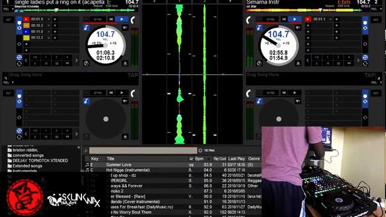
Task: Sort library by Genre column
Action: coord(254,159)
